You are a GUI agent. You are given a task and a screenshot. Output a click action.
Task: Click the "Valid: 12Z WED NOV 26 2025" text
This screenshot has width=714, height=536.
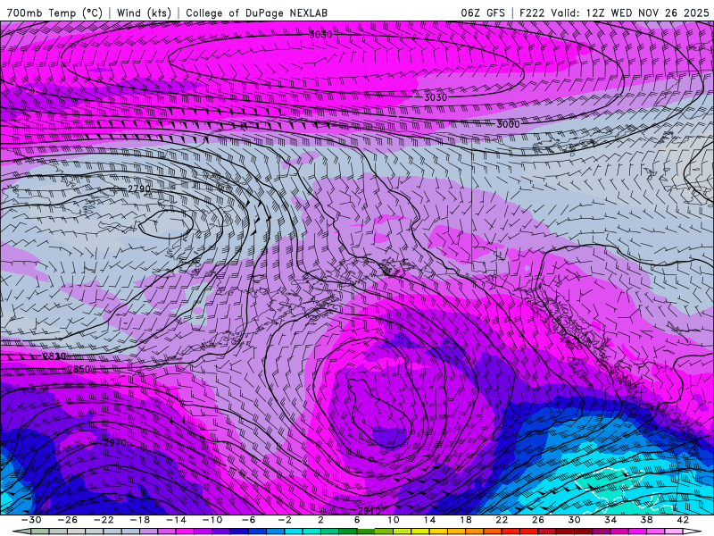click(630, 13)
